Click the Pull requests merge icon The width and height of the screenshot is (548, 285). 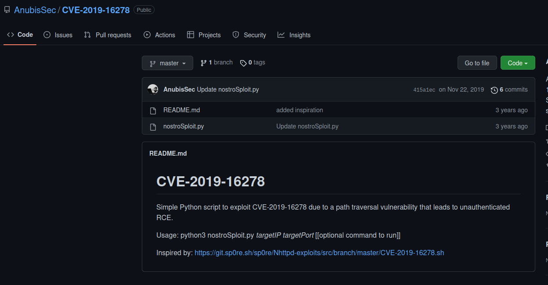(87, 35)
